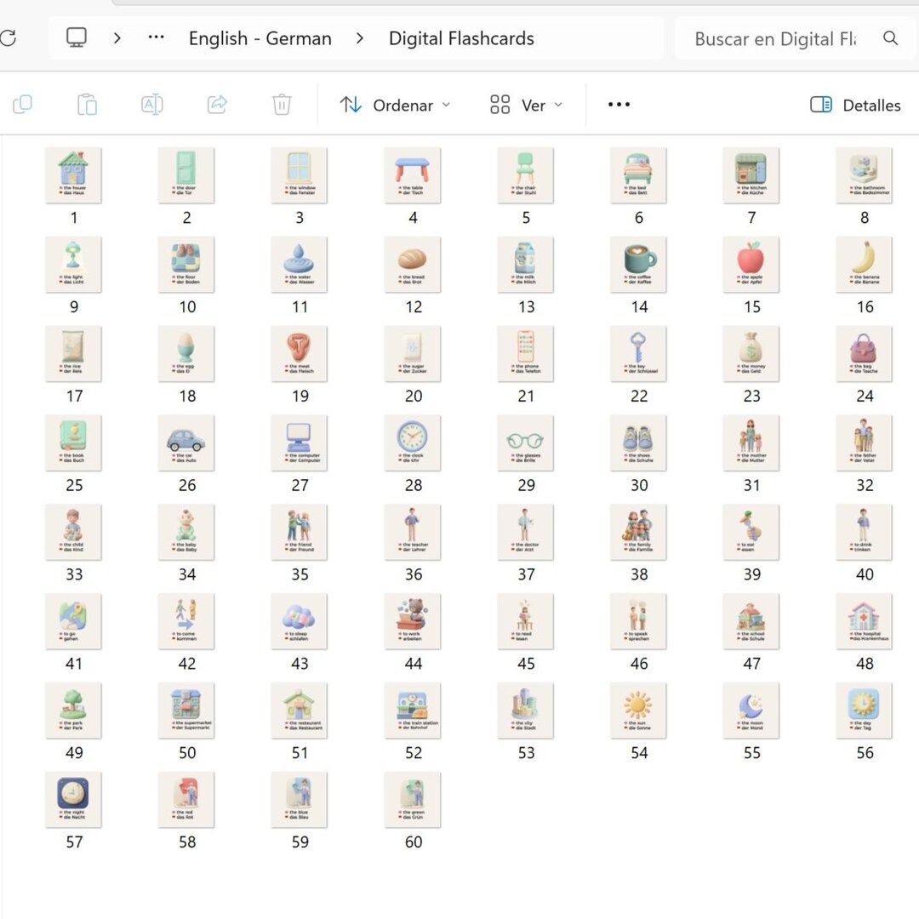
Task: Select file 50 supermarket flashcard
Action: tap(186, 710)
